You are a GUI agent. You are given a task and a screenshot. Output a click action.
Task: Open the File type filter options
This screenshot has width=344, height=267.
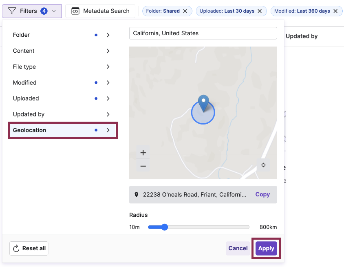coord(61,67)
